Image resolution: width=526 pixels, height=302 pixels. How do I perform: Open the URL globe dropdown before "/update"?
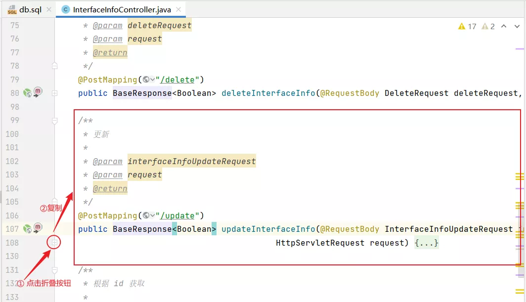149,216
